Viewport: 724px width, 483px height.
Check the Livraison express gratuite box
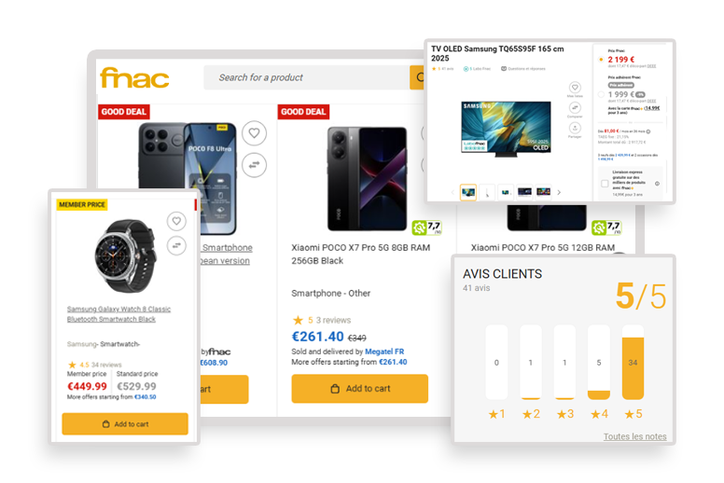point(605,184)
